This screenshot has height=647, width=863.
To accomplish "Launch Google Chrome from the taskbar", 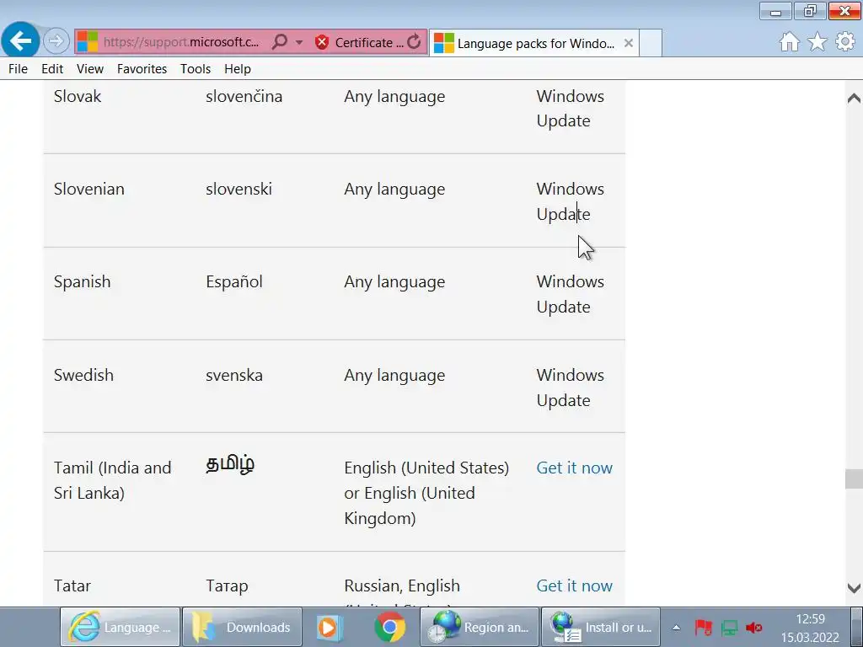I will pos(389,627).
